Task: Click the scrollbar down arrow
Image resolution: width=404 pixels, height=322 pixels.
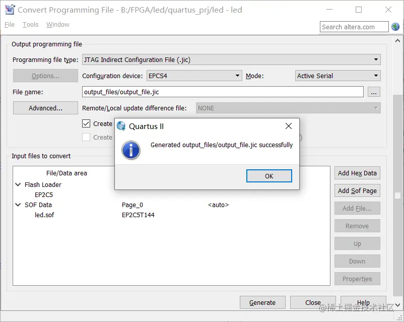Action: 397,305
